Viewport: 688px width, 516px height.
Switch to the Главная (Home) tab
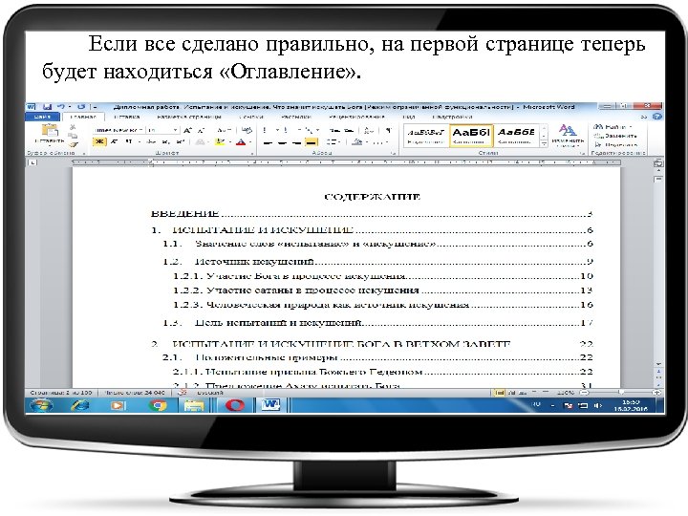(83, 117)
